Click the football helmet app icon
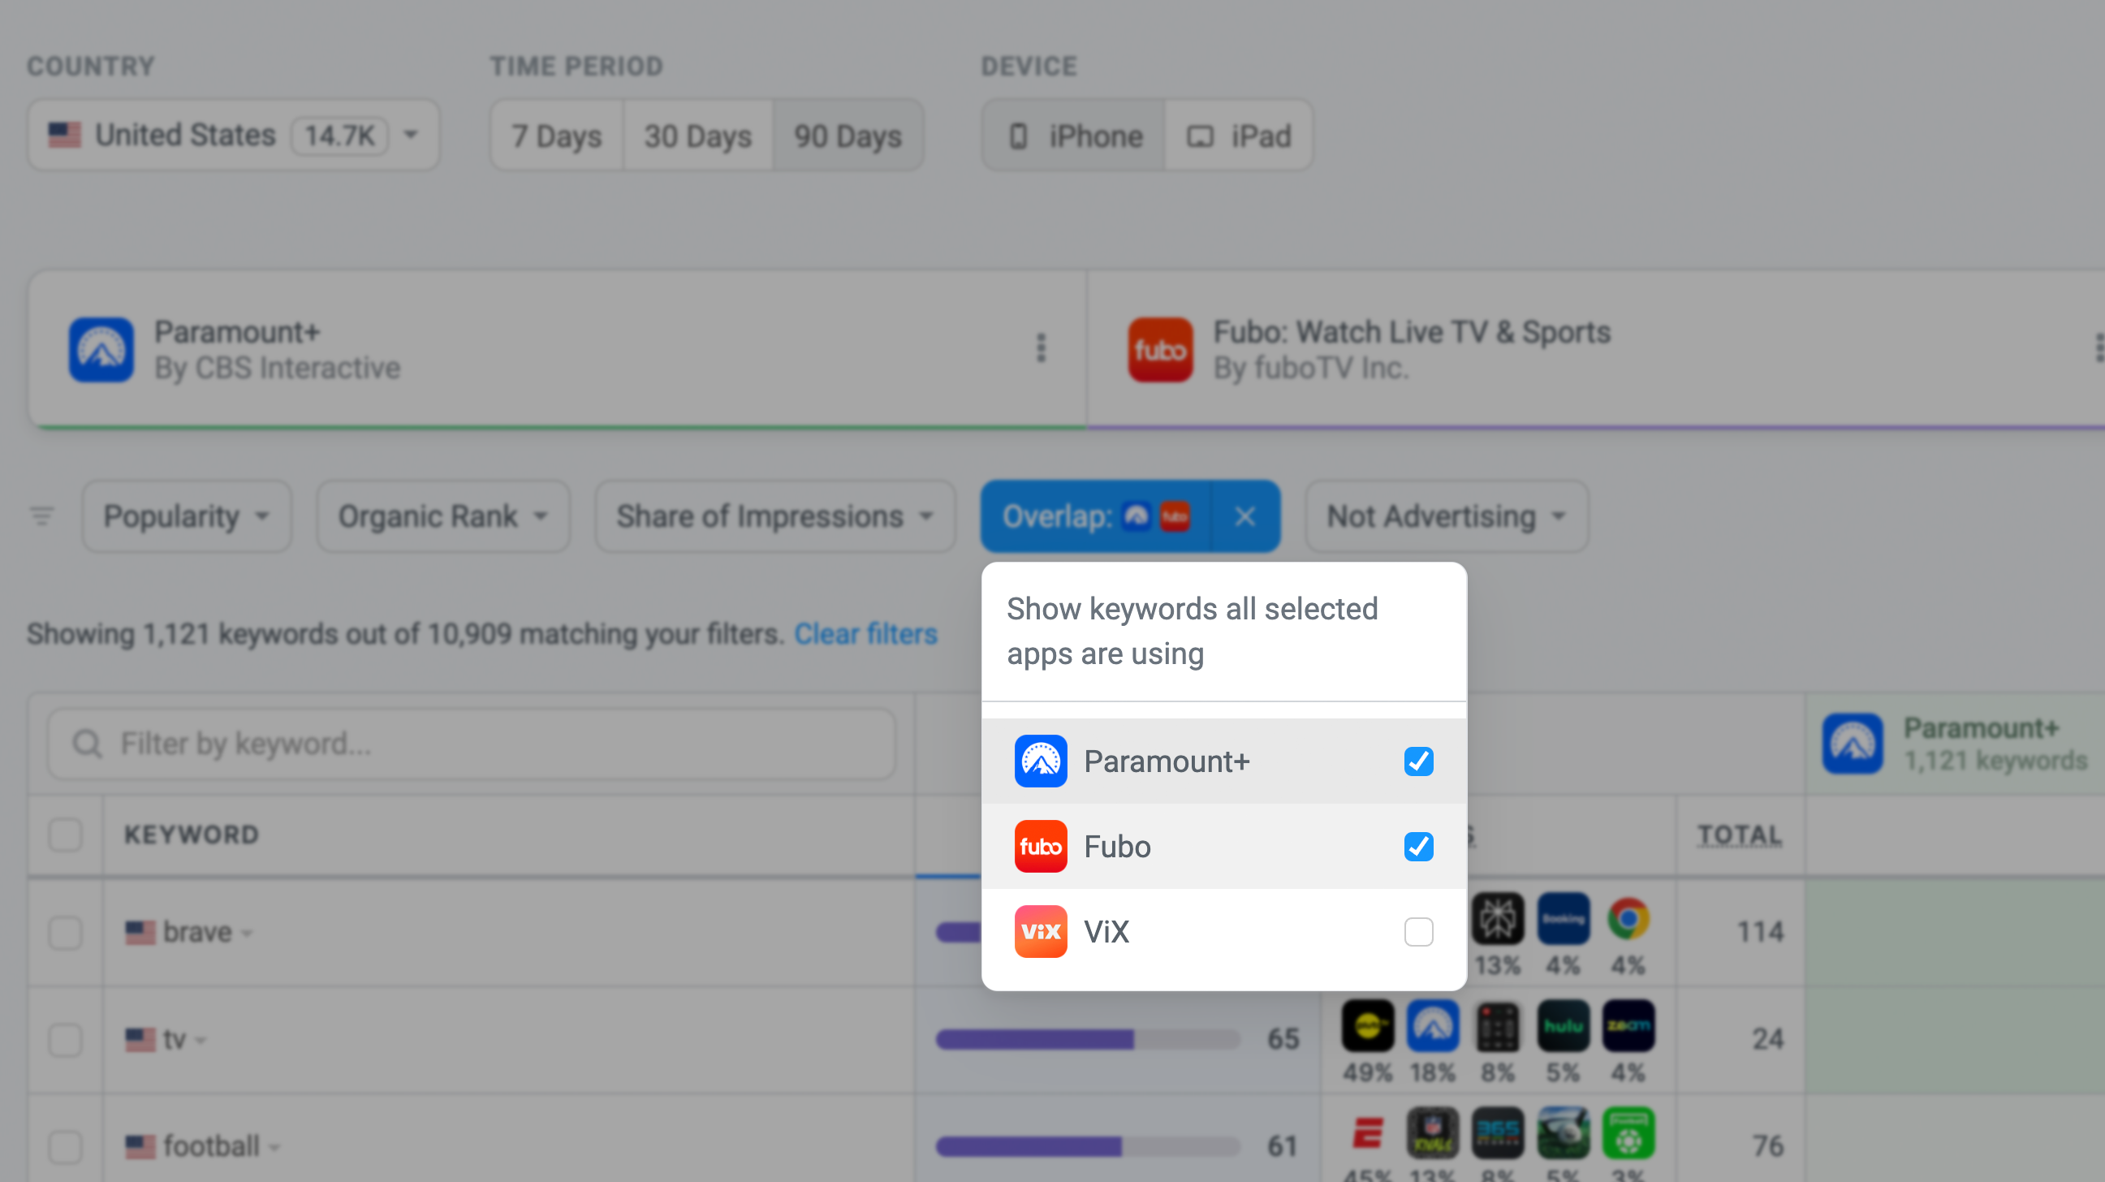 pyautogui.click(x=1563, y=1132)
